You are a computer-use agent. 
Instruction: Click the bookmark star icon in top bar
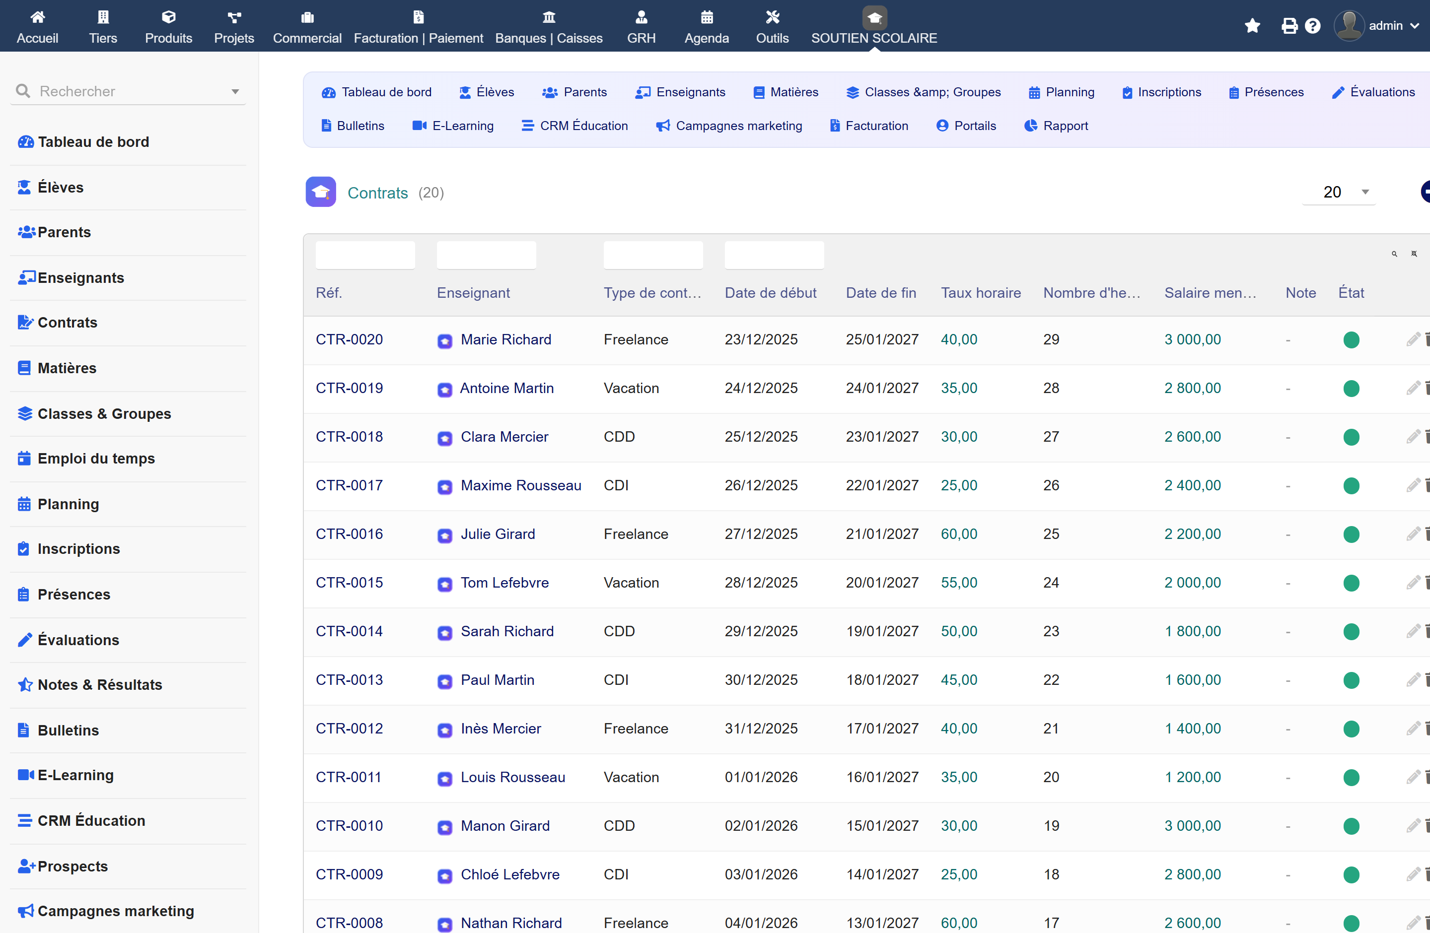pyautogui.click(x=1252, y=26)
